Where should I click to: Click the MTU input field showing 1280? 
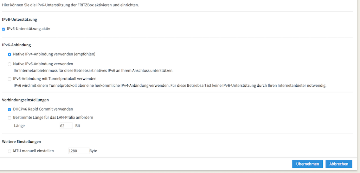tap(77, 151)
